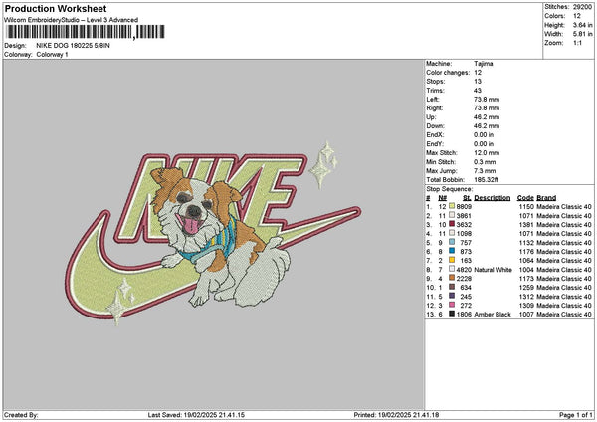Click the Natural White description text

click(x=494, y=270)
